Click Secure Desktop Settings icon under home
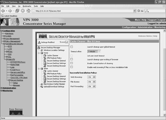 click(45, 63)
